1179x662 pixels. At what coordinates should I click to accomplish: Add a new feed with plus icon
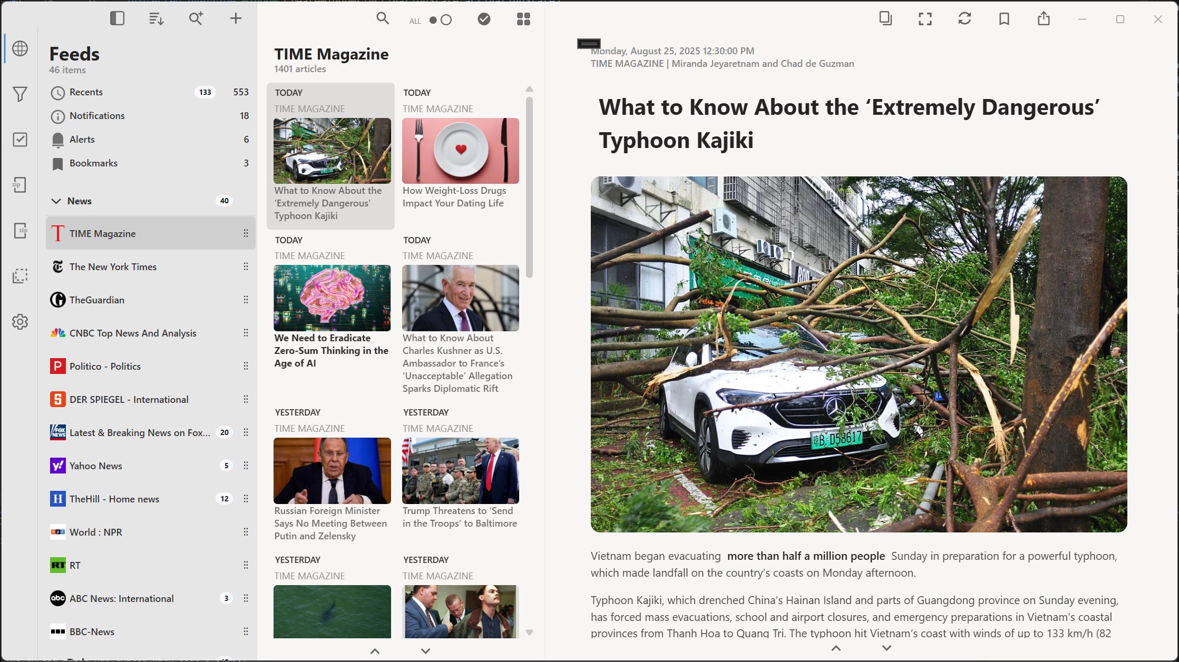click(236, 18)
